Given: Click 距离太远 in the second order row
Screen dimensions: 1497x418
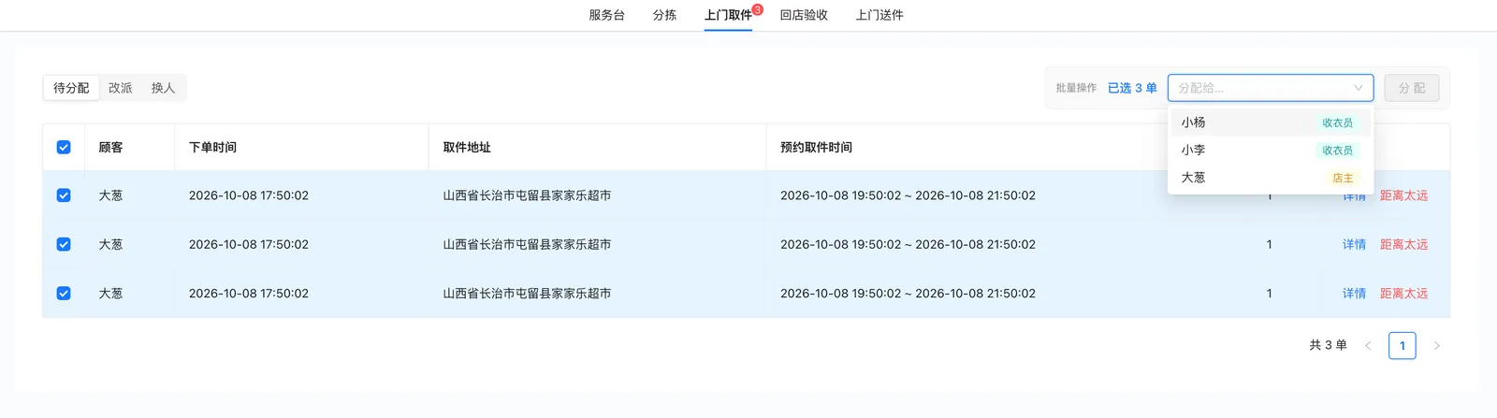Looking at the screenshot, I should click(x=1403, y=244).
